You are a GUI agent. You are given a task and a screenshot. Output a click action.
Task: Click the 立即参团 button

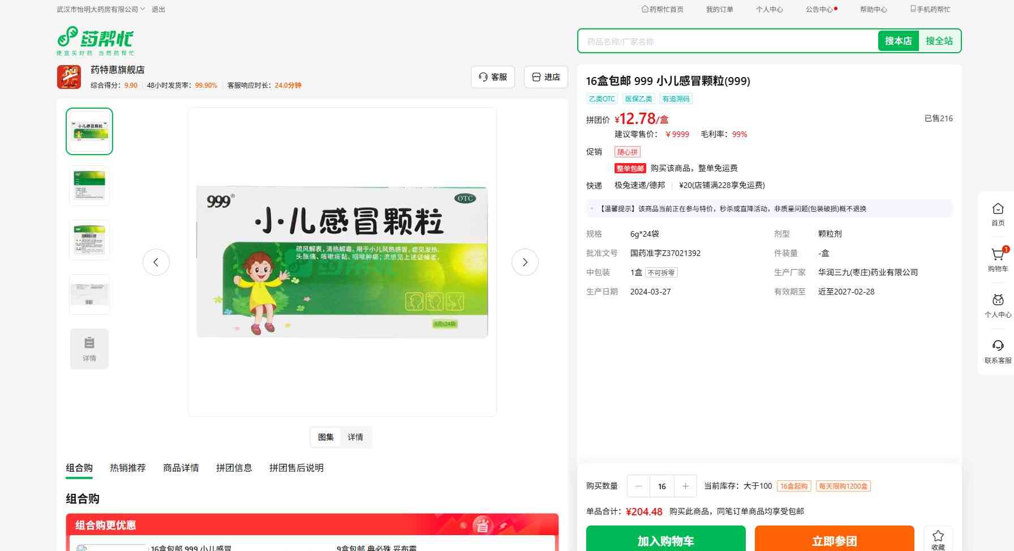click(834, 540)
